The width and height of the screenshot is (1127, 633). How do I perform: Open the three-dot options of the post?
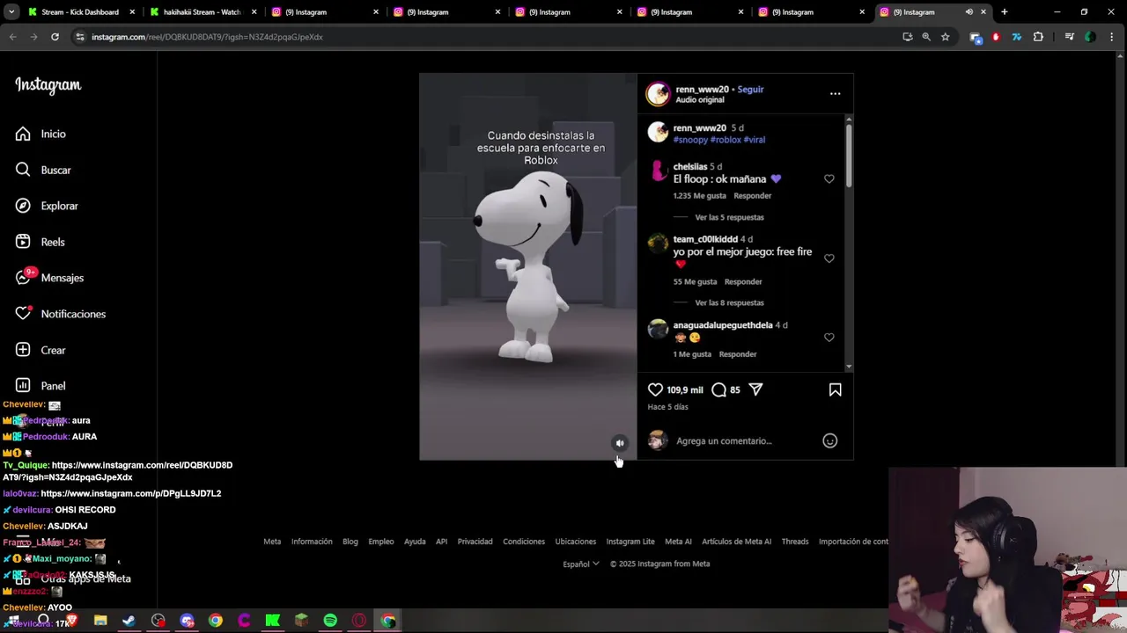click(x=835, y=94)
